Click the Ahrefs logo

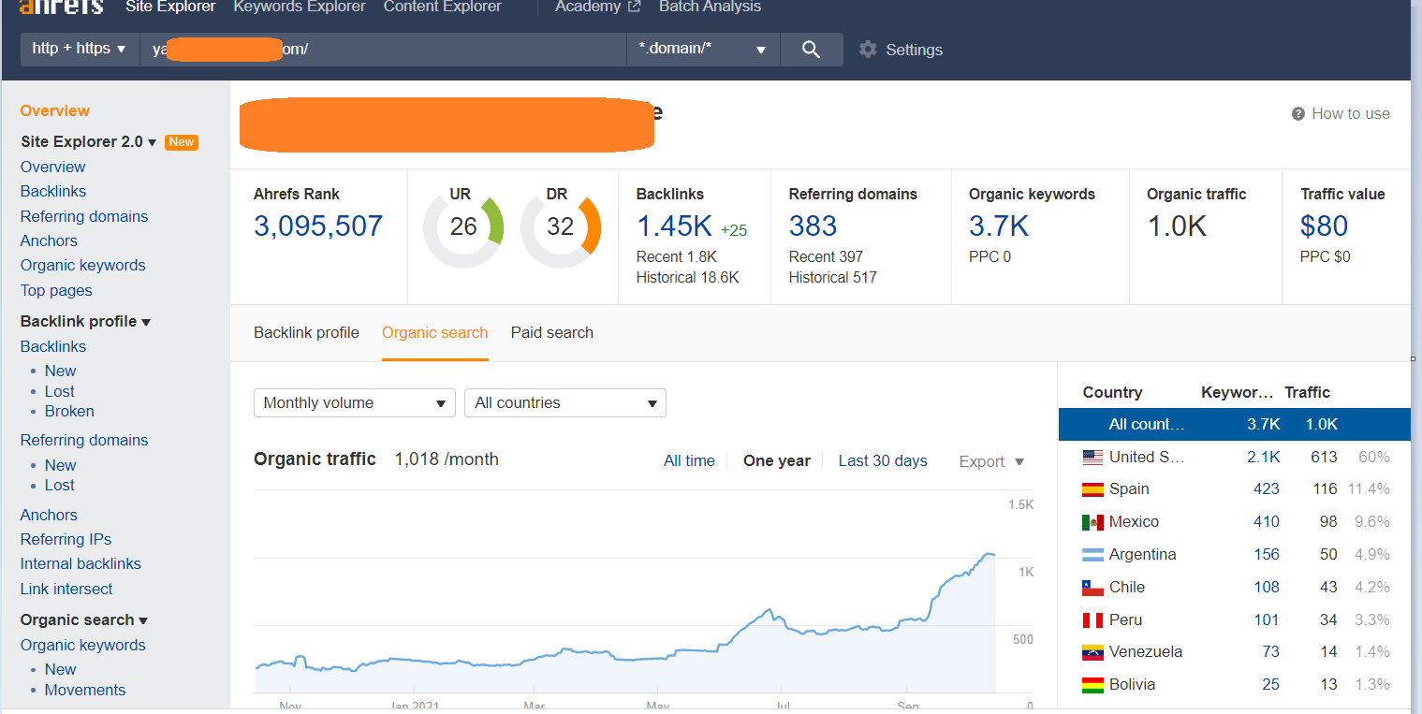[61, 7]
